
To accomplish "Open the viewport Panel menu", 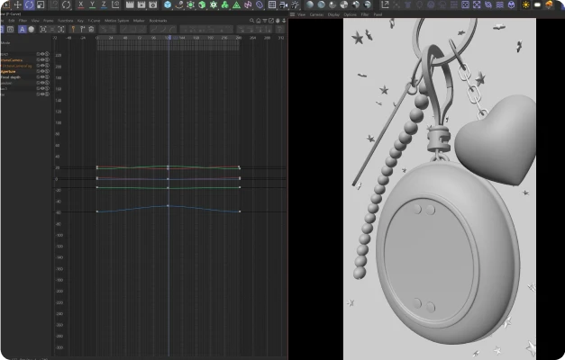I will pyautogui.click(x=378, y=14).
